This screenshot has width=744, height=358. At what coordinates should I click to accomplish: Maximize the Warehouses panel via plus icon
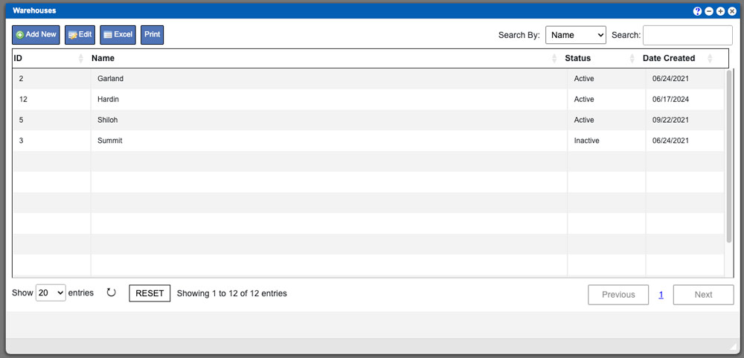(x=720, y=11)
